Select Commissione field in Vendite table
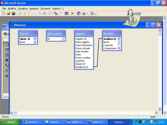Viewport: 167px width, 125px height. [110, 48]
